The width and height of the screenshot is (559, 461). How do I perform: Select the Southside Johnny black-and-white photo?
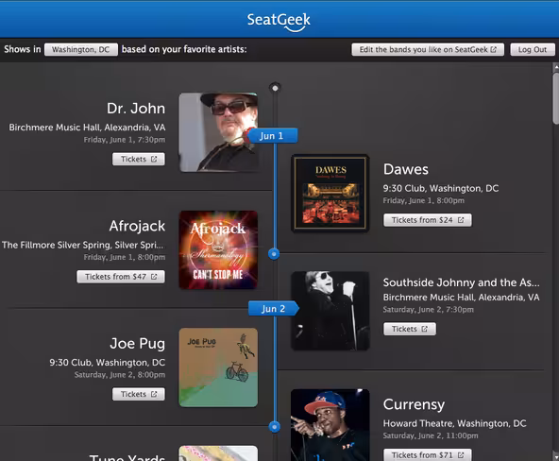(x=330, y=311)
